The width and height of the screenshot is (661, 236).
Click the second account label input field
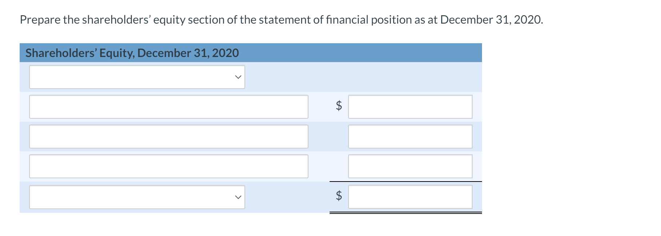tap(168, 136)
